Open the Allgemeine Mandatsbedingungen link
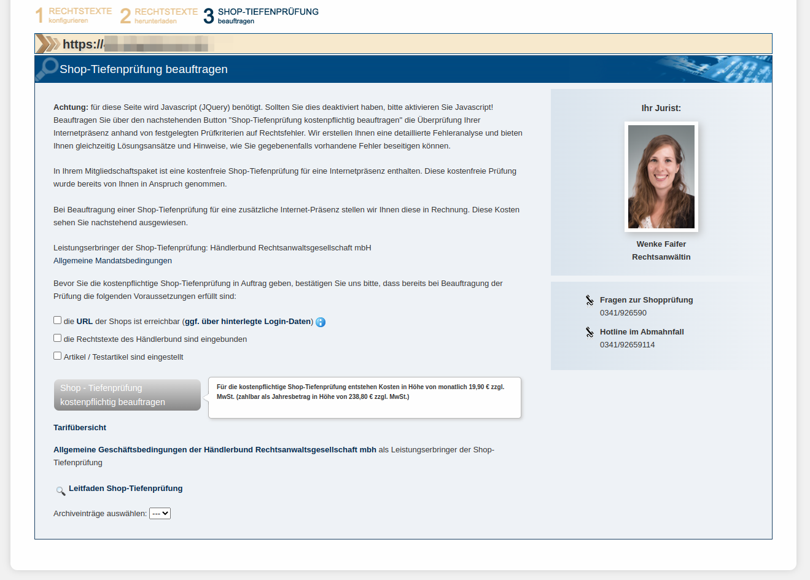 point(112,261)
